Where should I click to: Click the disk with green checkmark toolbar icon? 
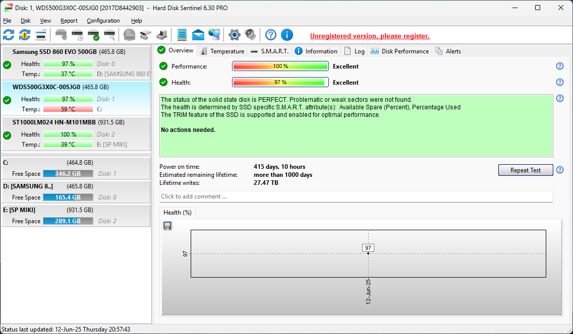(x=93, y=35)
